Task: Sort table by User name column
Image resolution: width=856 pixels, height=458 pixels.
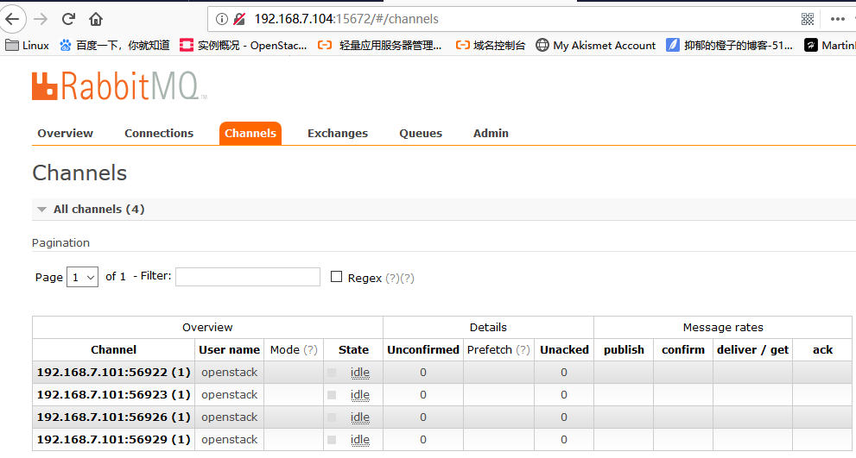Action: pos(229,350)
